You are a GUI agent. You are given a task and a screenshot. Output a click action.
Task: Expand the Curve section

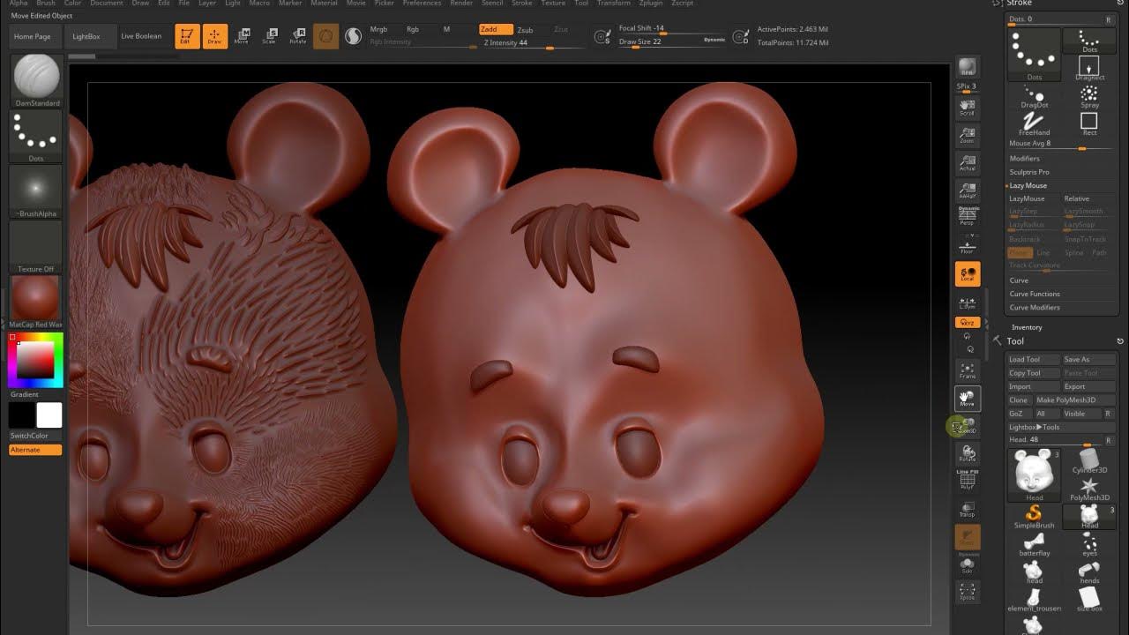click(x=1019, y=280)
